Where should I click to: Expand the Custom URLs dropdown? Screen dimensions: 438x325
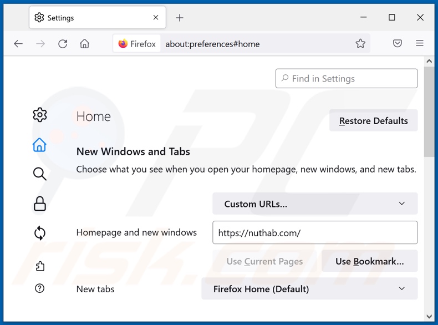click(x=315, y=204)
